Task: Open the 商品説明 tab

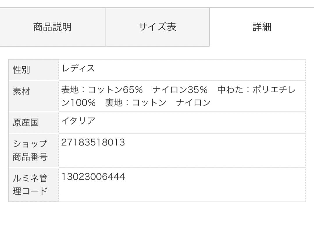Action: [x=52, y=27]
